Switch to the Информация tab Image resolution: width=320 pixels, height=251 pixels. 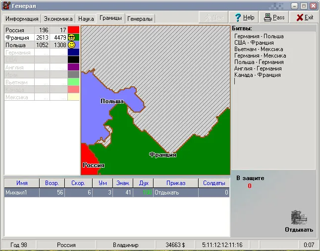point(22,19)
